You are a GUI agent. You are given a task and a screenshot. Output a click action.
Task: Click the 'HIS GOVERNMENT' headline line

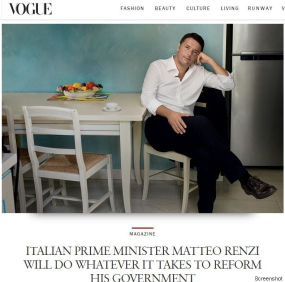(x=143, y=278)
